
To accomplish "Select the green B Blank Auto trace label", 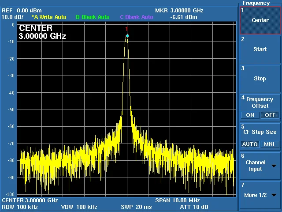I will [x=93, y=17].
